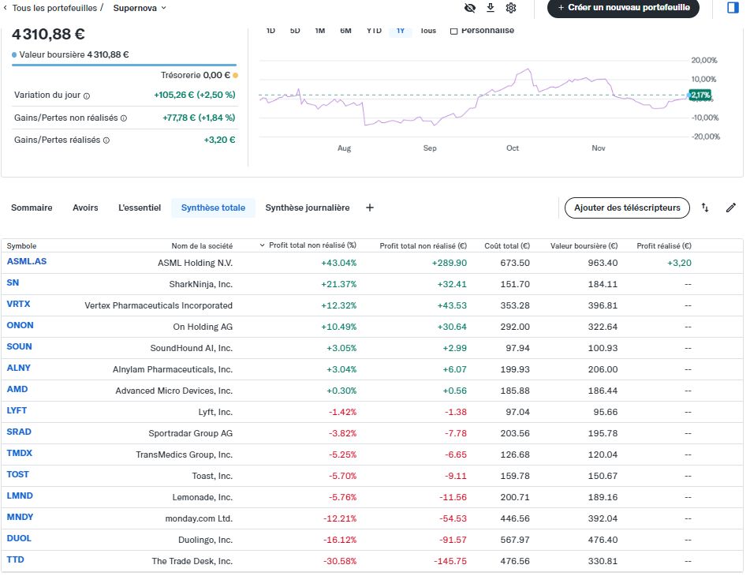The height and width of the screenshot is (576, 750).
Task: Open portfolio settings gear icon
Action: 511,8
